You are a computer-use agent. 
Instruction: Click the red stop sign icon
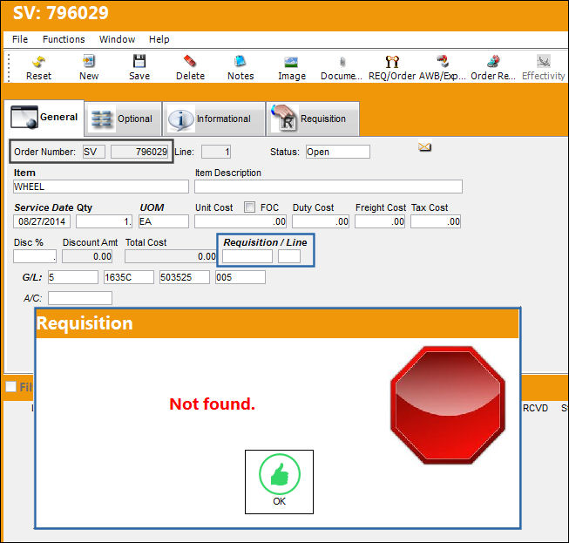tap(448, 405)
